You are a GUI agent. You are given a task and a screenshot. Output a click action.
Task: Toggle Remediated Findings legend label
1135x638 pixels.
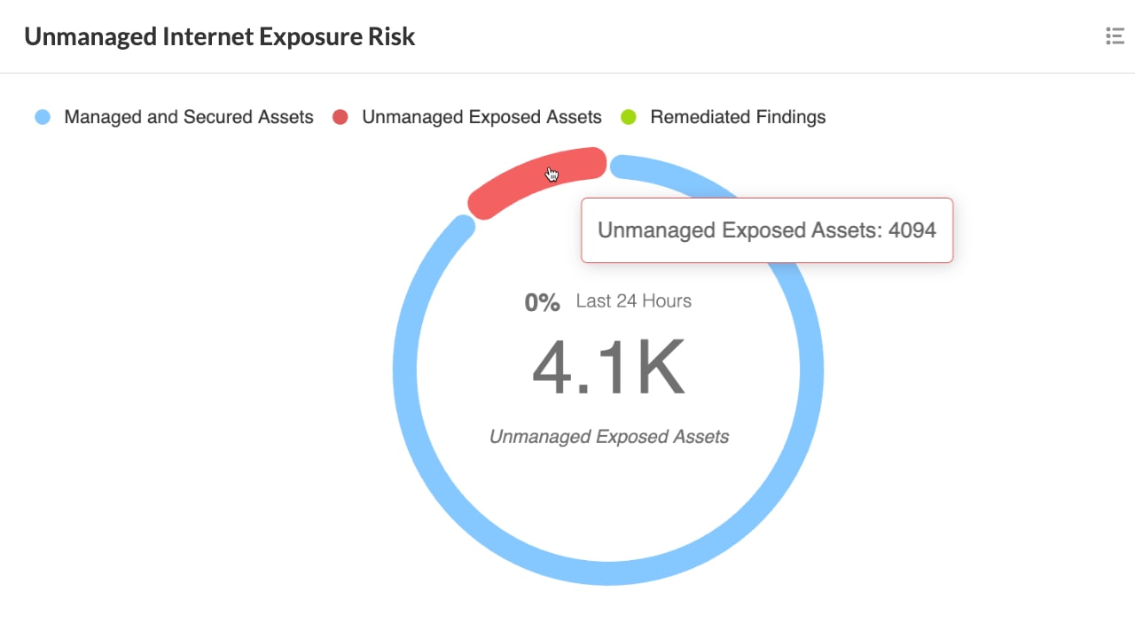[x=737, y=117]
